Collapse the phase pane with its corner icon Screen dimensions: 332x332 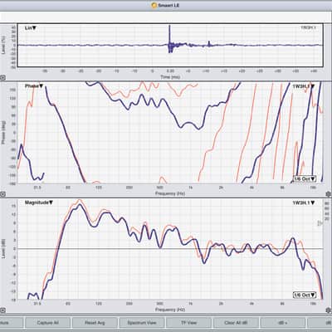2,194
